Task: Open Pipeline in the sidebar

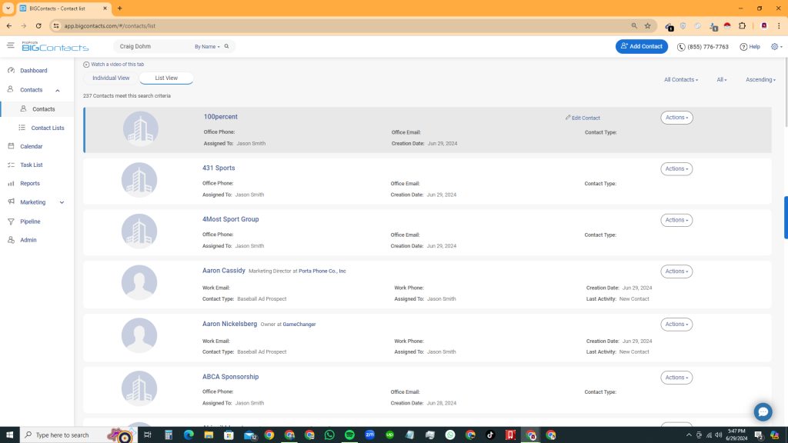Action: [30, 221]
